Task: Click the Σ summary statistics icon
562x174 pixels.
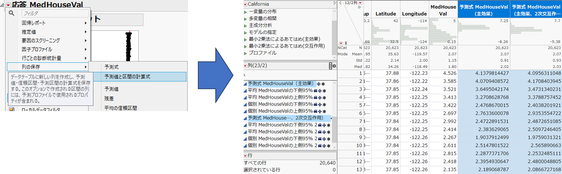Action: pos(346,43)
